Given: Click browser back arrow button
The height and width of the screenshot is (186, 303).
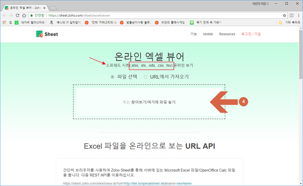Looking at the screenshot, I should click(x=4, y=16).
